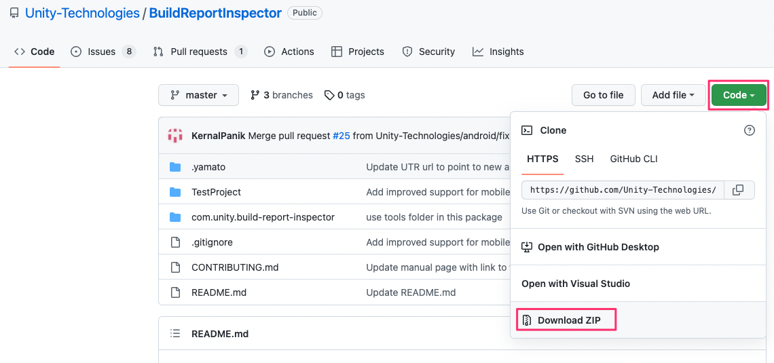Open the com.unity.build-report-inspector folder
The image size is (774, 363).
pyautogui.click(x=263, y=218)
